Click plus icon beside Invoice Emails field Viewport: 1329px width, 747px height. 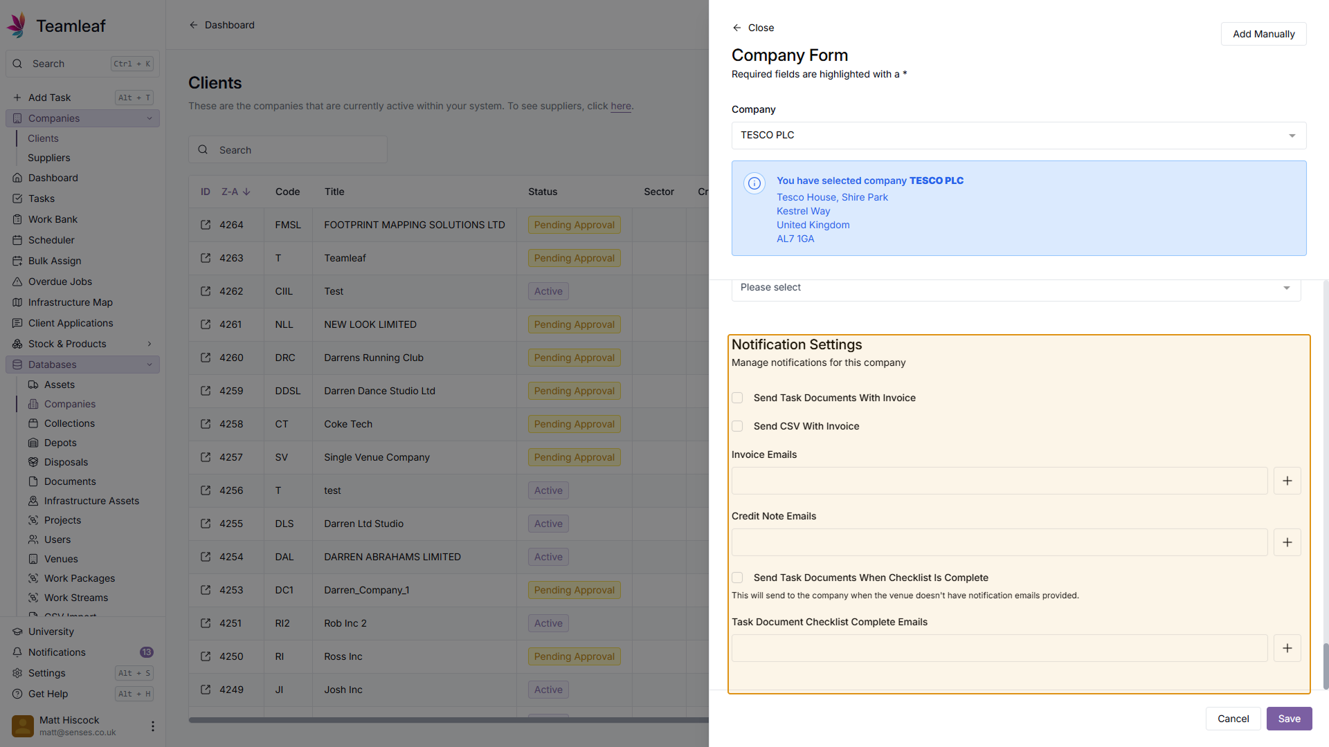[x=1287, y=481]
